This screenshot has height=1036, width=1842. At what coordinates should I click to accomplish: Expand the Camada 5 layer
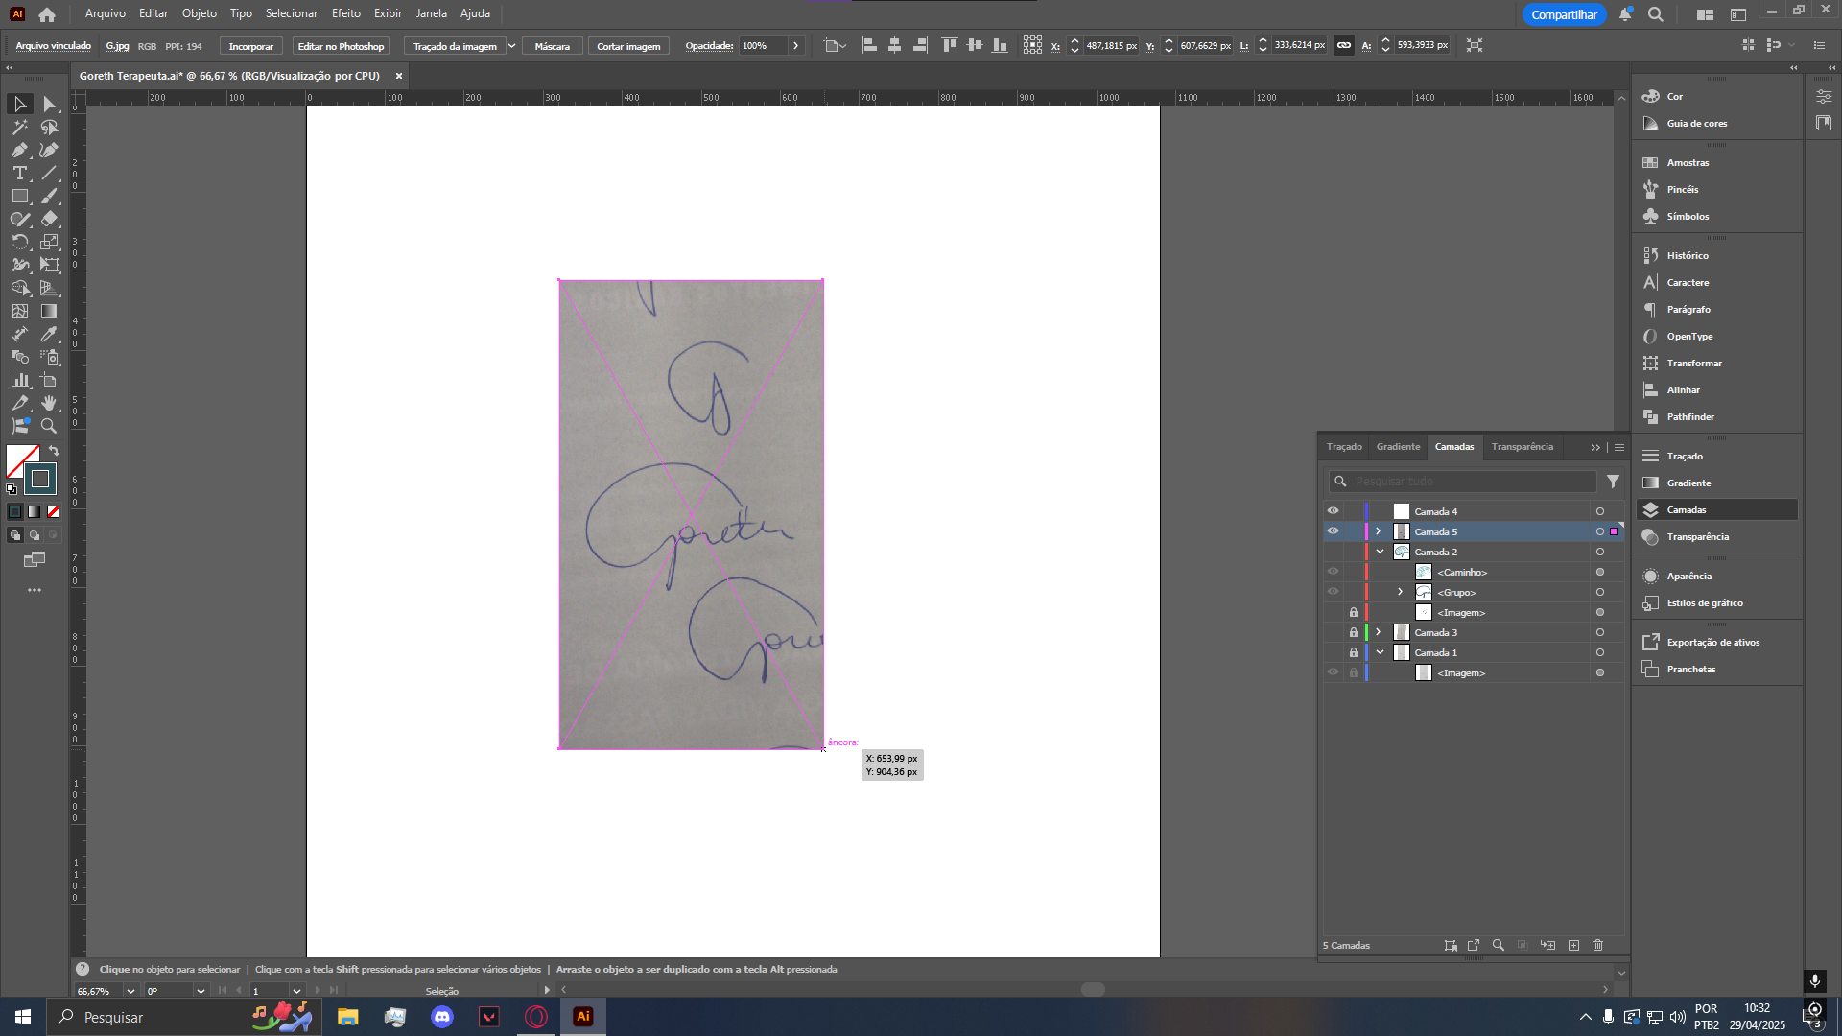1379,531
